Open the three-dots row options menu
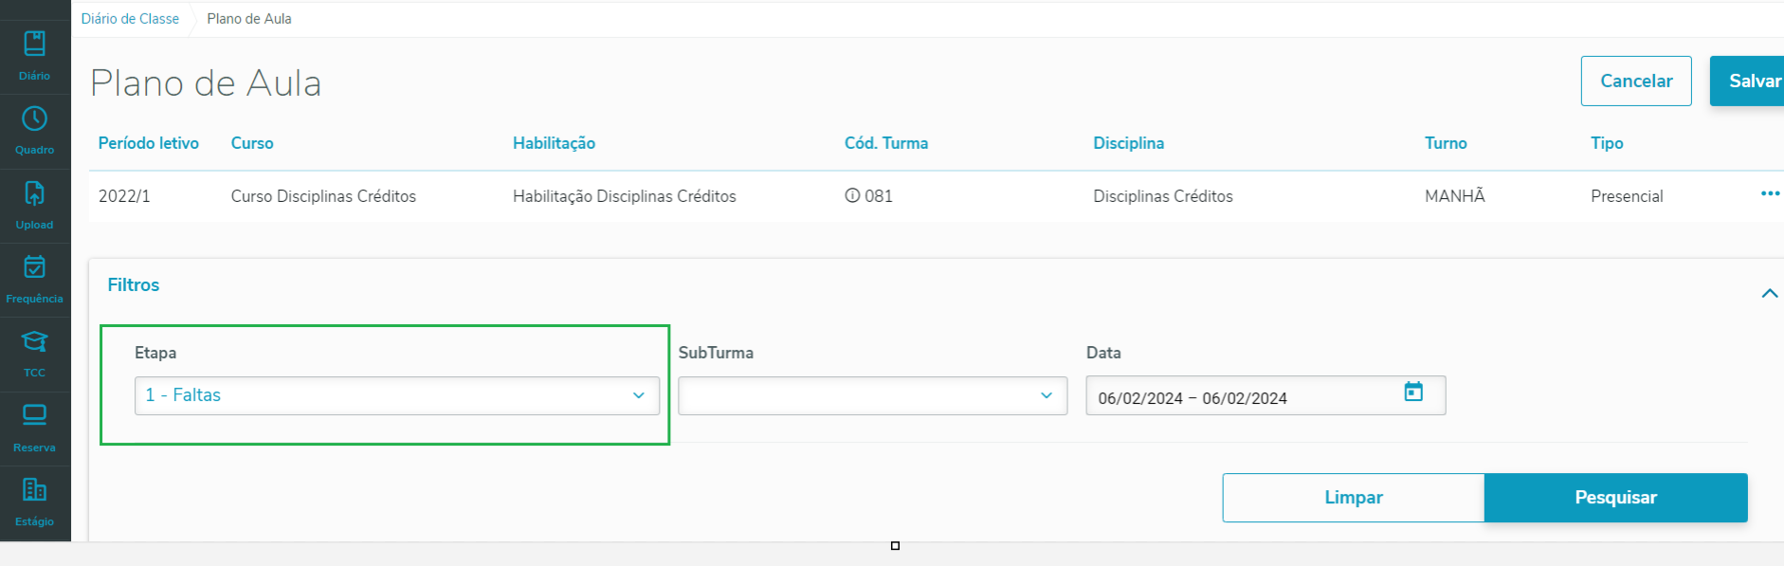The image size is (1784, 566). click(1770, 193)
